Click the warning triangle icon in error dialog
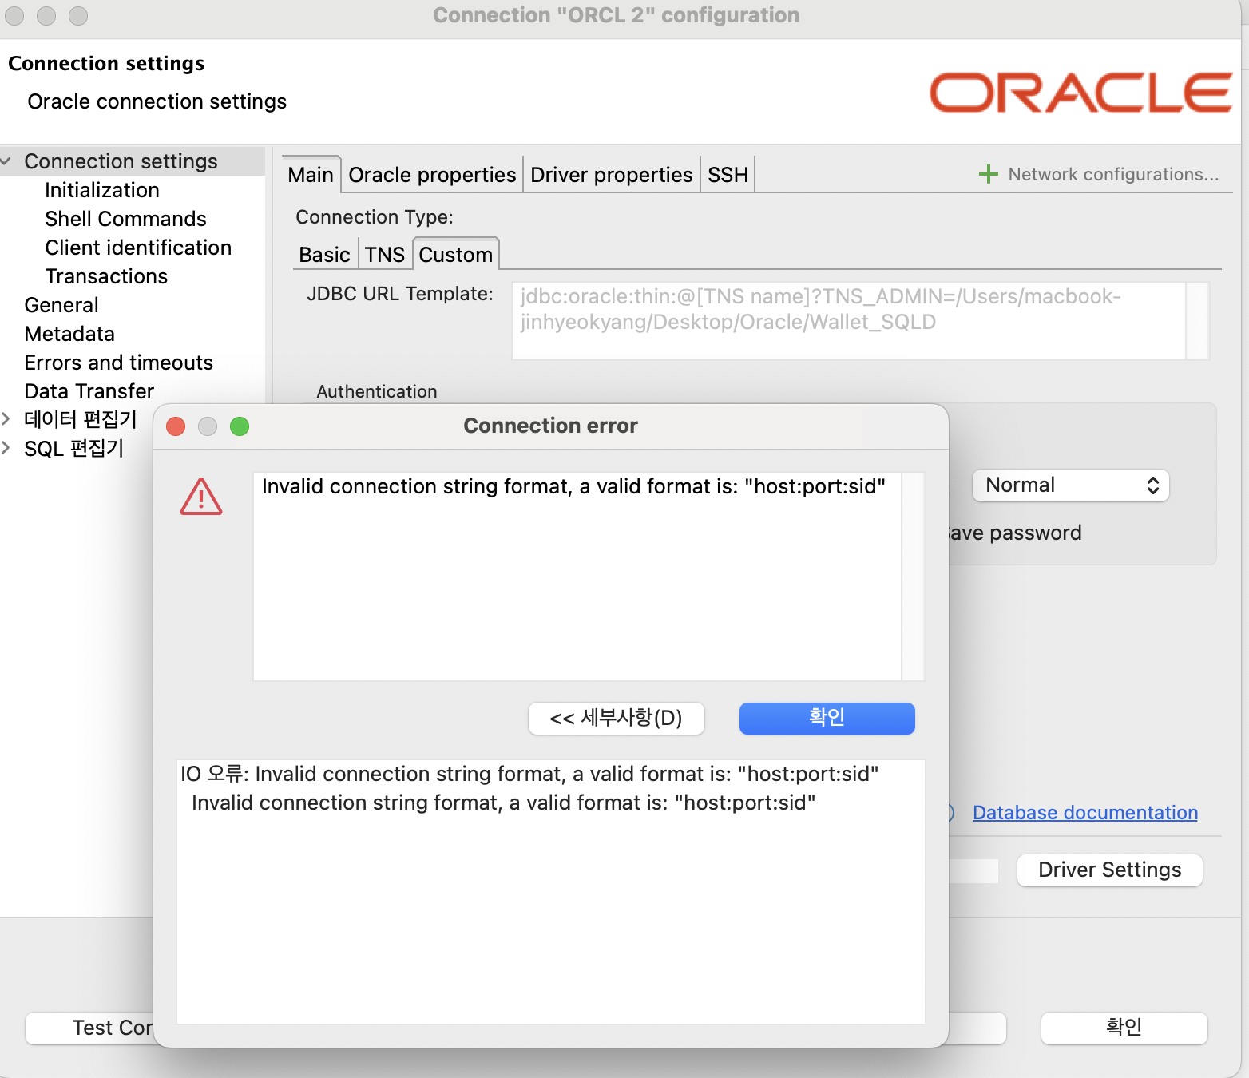 (x=201, y=497)
